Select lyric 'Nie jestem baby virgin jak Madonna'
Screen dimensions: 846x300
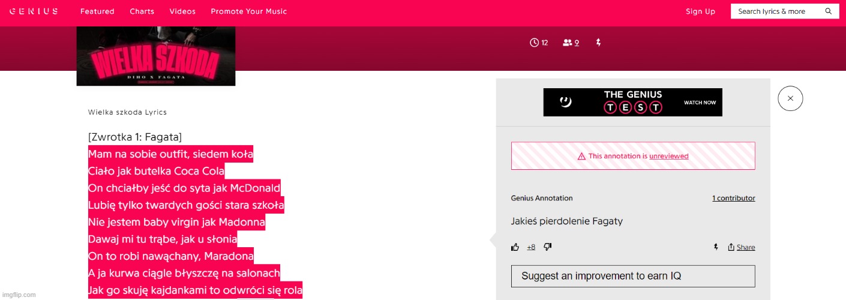coord(176,222)
